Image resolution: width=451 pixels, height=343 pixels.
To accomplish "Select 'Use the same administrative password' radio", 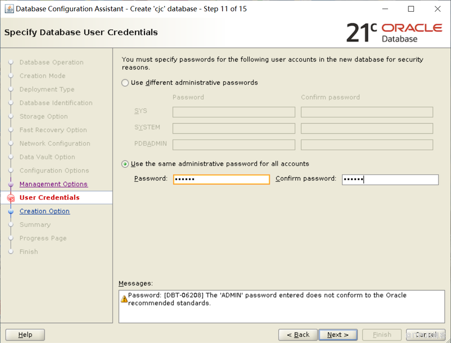I will [125, 164].
